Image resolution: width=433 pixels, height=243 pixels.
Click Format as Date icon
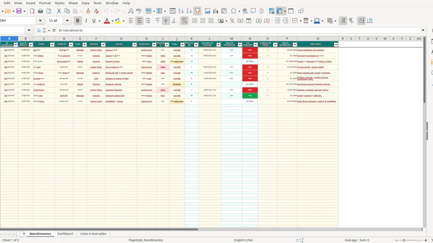coord(249,21)
